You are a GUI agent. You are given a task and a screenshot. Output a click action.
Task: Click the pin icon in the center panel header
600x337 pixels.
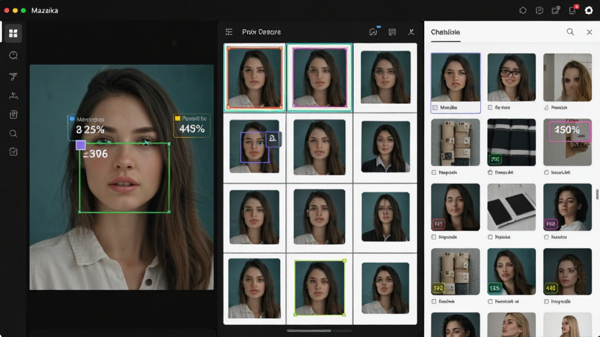click(411, 32)
